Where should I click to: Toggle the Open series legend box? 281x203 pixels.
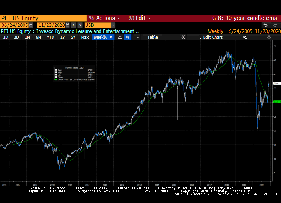coord(56,70)
